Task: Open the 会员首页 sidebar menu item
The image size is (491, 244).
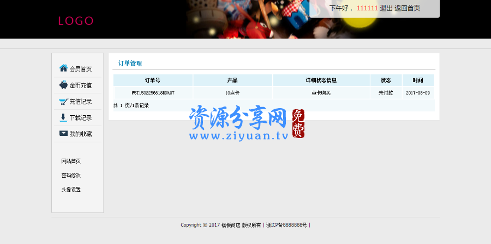Action: point(77,69)
